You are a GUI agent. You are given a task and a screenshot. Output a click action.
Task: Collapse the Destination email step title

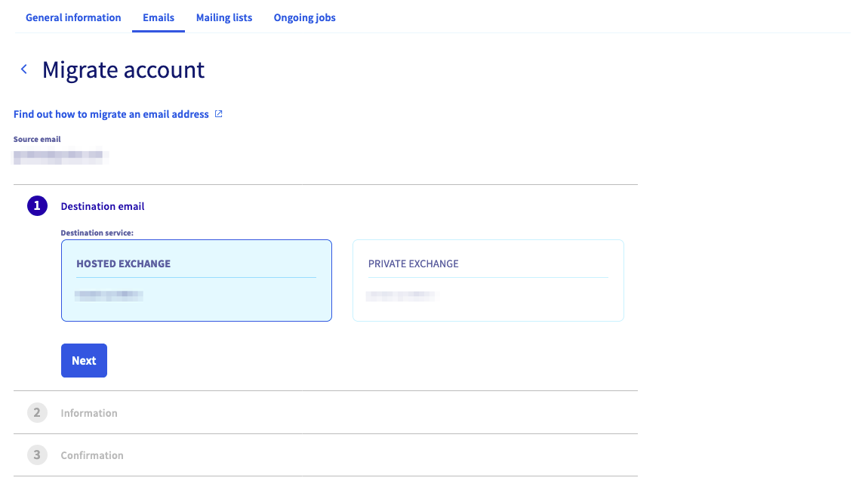(103, 206)
